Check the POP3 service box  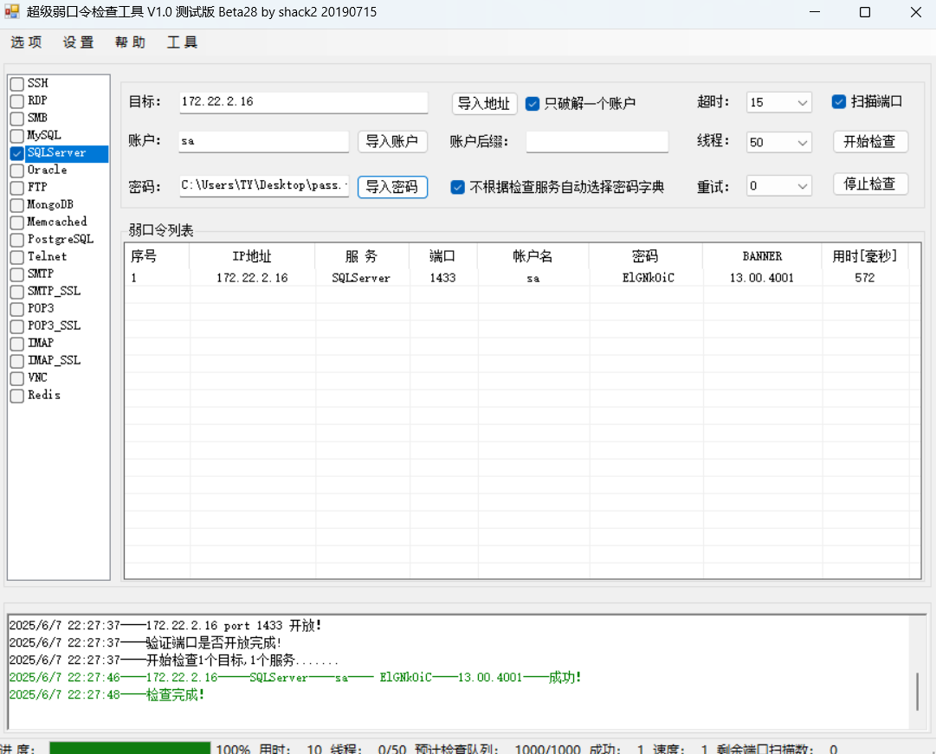pos(17,309)
